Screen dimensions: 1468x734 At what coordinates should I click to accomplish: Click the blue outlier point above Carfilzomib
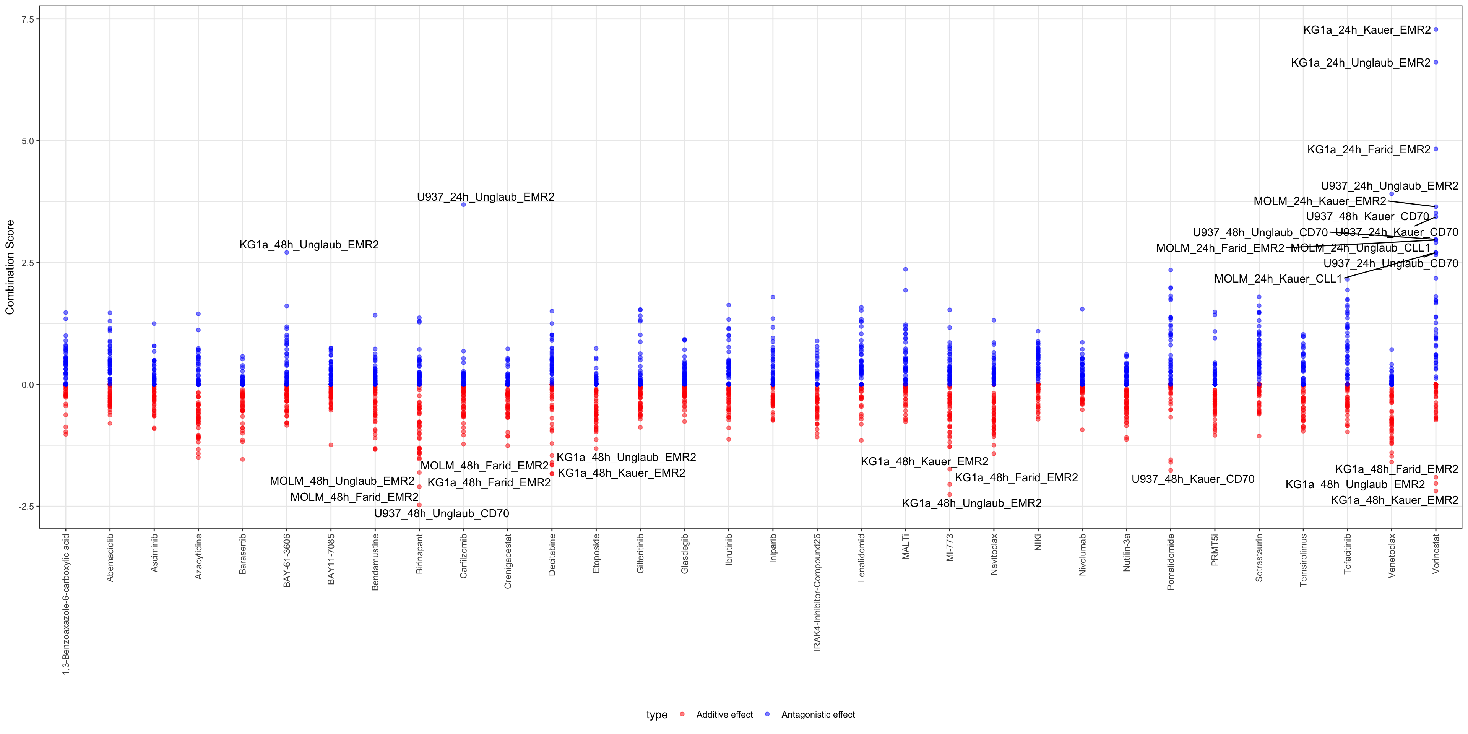(x=463, y=205)
